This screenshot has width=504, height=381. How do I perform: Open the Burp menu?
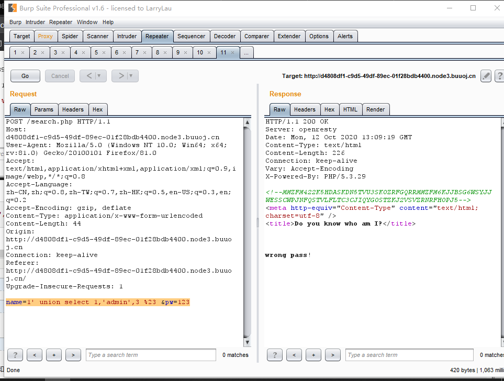15,22
